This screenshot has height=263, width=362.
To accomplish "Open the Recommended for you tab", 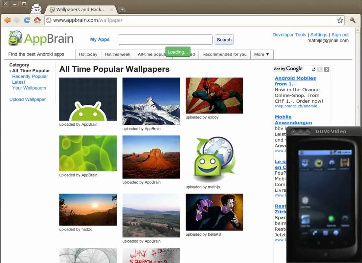I will pyautogui.click(x=224, y=54).
